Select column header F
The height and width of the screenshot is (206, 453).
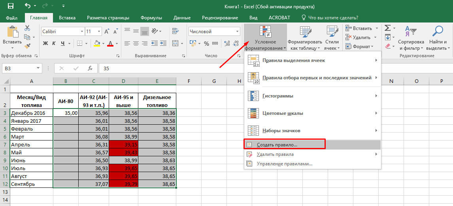pyautogui.click(x=189, y=81)
